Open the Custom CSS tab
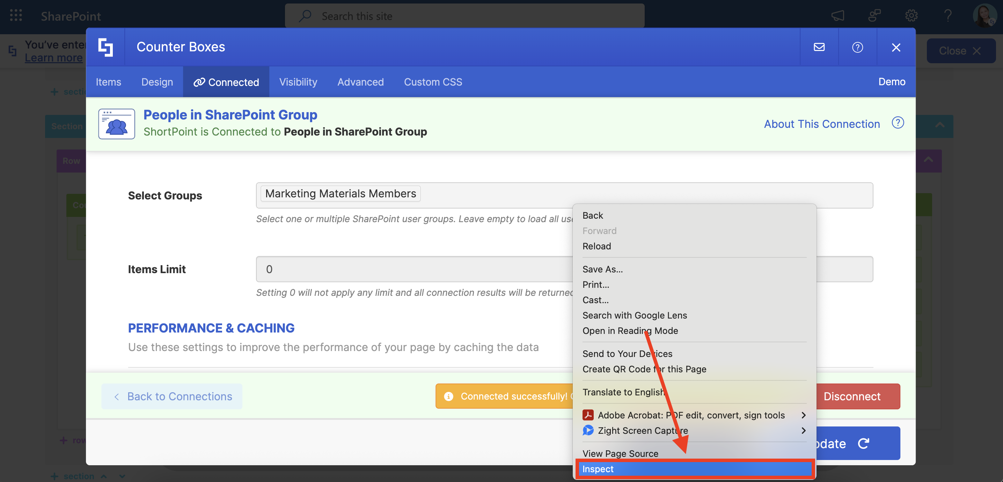Viewport: 1003px width, 482px height. pos(433,82)
